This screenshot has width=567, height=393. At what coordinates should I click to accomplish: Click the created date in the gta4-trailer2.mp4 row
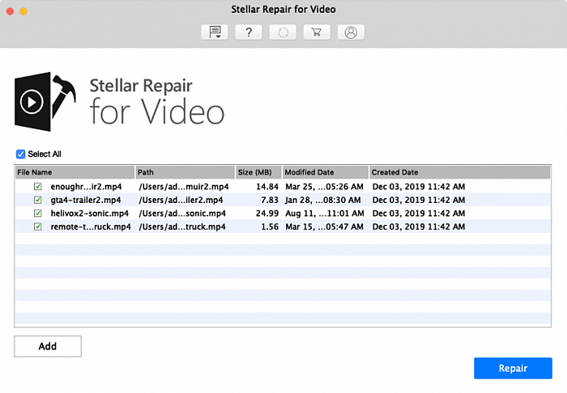(x=419, y=200)
